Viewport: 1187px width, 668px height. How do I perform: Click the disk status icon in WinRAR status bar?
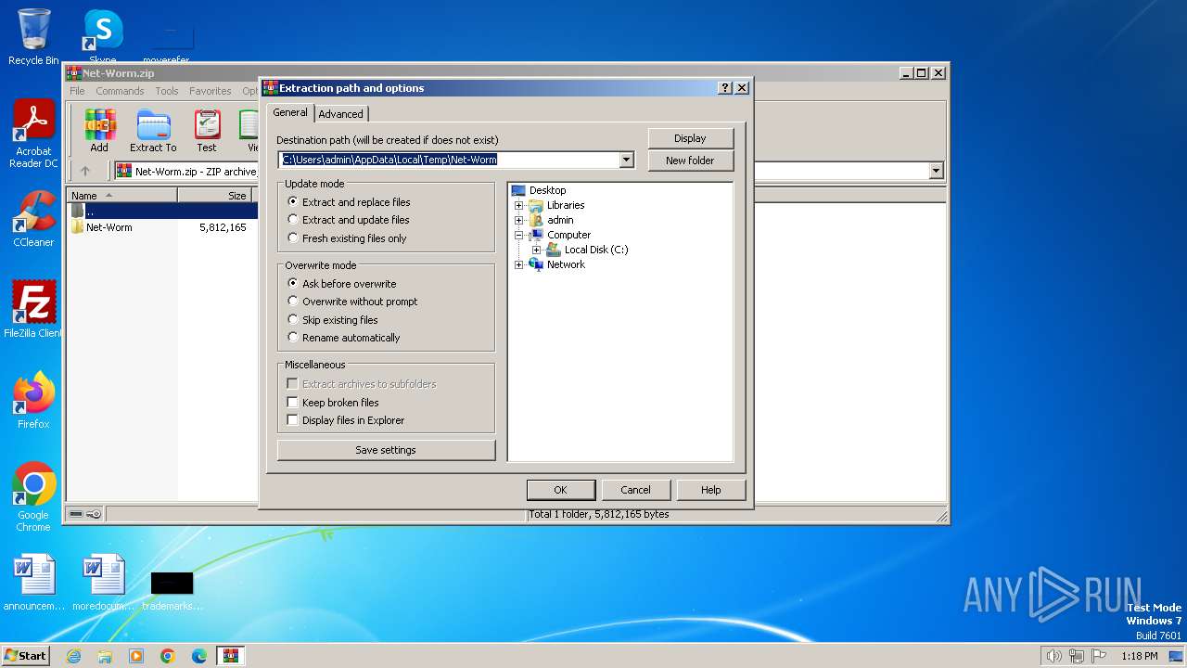76,514
